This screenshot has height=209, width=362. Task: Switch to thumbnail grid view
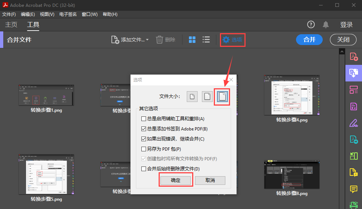tap(192, 40)
